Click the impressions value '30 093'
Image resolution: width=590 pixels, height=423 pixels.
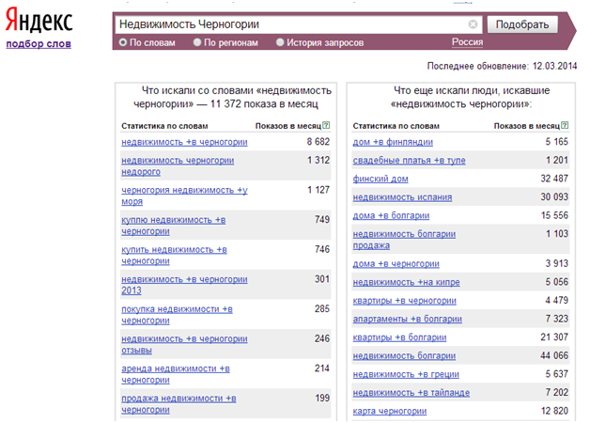[x=554, y=197]
